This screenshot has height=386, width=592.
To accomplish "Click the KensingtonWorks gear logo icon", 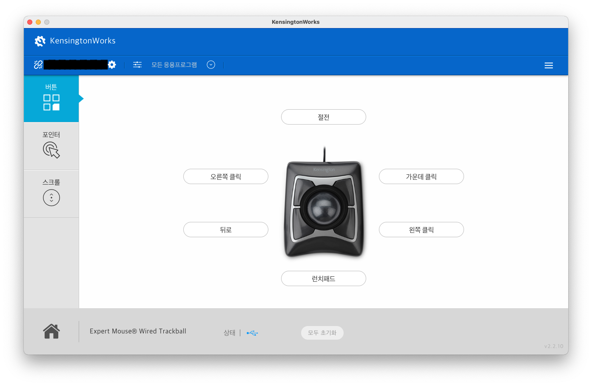I will tap(40, 41).
